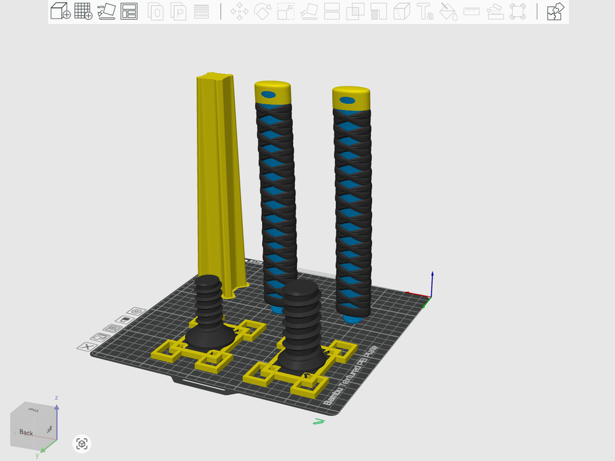
Task: Activate the Scale tool
Action: (285, 11)
